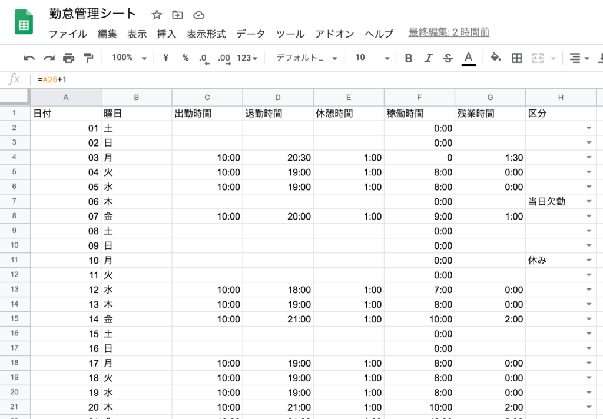Click the formula bar containing =A26+1
The width and height of the screenshot is (603, 419).
pos(316,79)
